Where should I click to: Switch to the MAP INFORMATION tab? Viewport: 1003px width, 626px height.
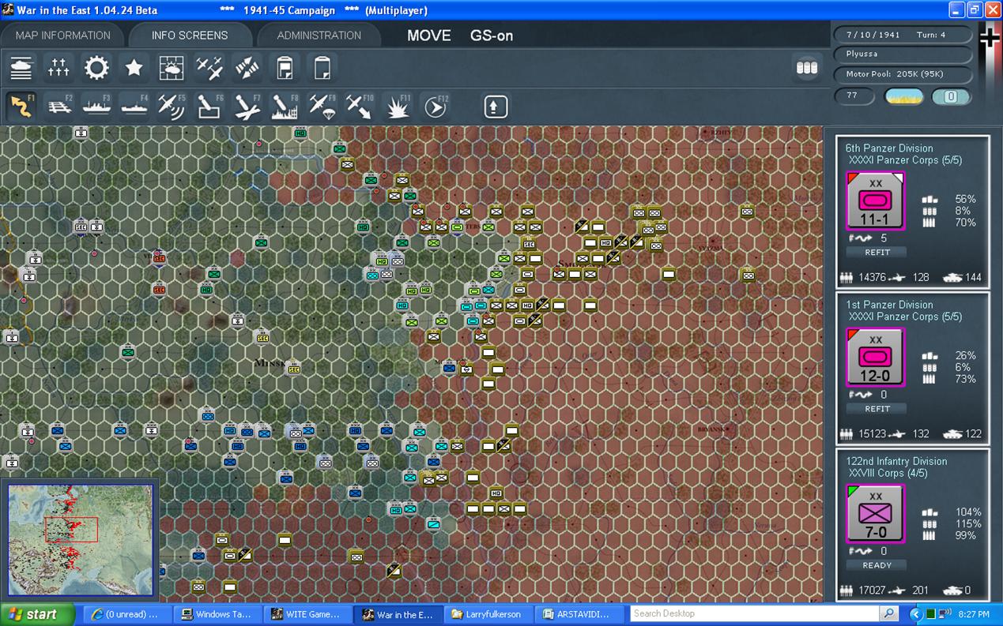tap(63, 36)
